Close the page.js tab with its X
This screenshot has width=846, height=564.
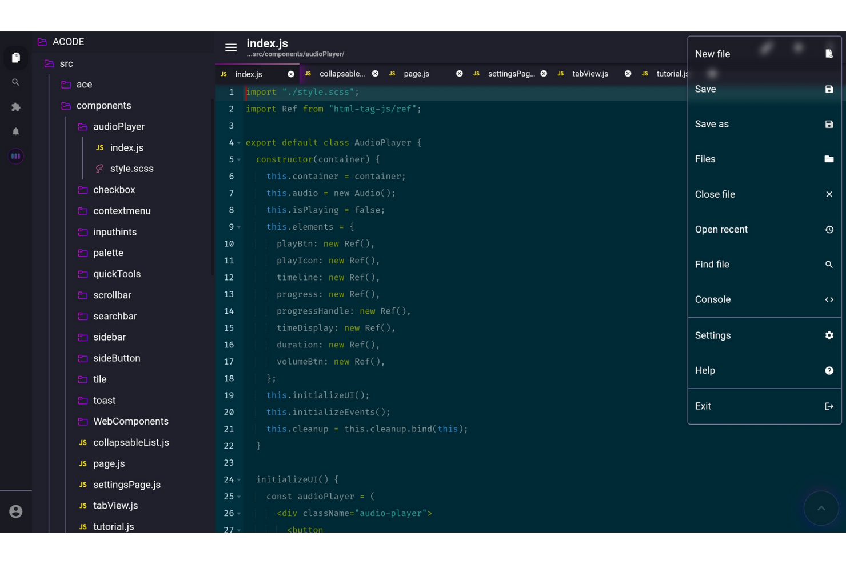[459, 73]
